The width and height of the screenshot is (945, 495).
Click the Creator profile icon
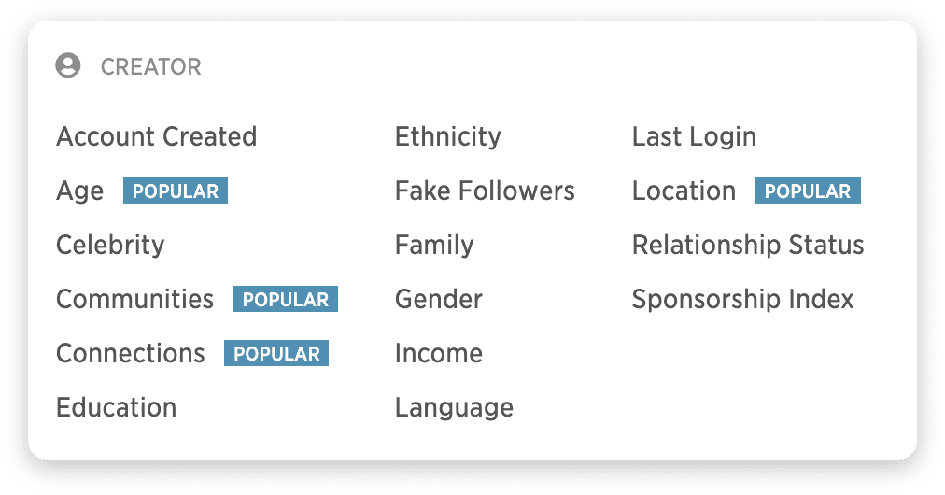68,65
